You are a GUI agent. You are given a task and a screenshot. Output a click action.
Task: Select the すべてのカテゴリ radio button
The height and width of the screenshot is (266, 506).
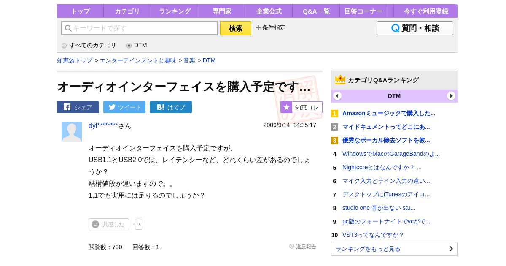tap(64, 46)
